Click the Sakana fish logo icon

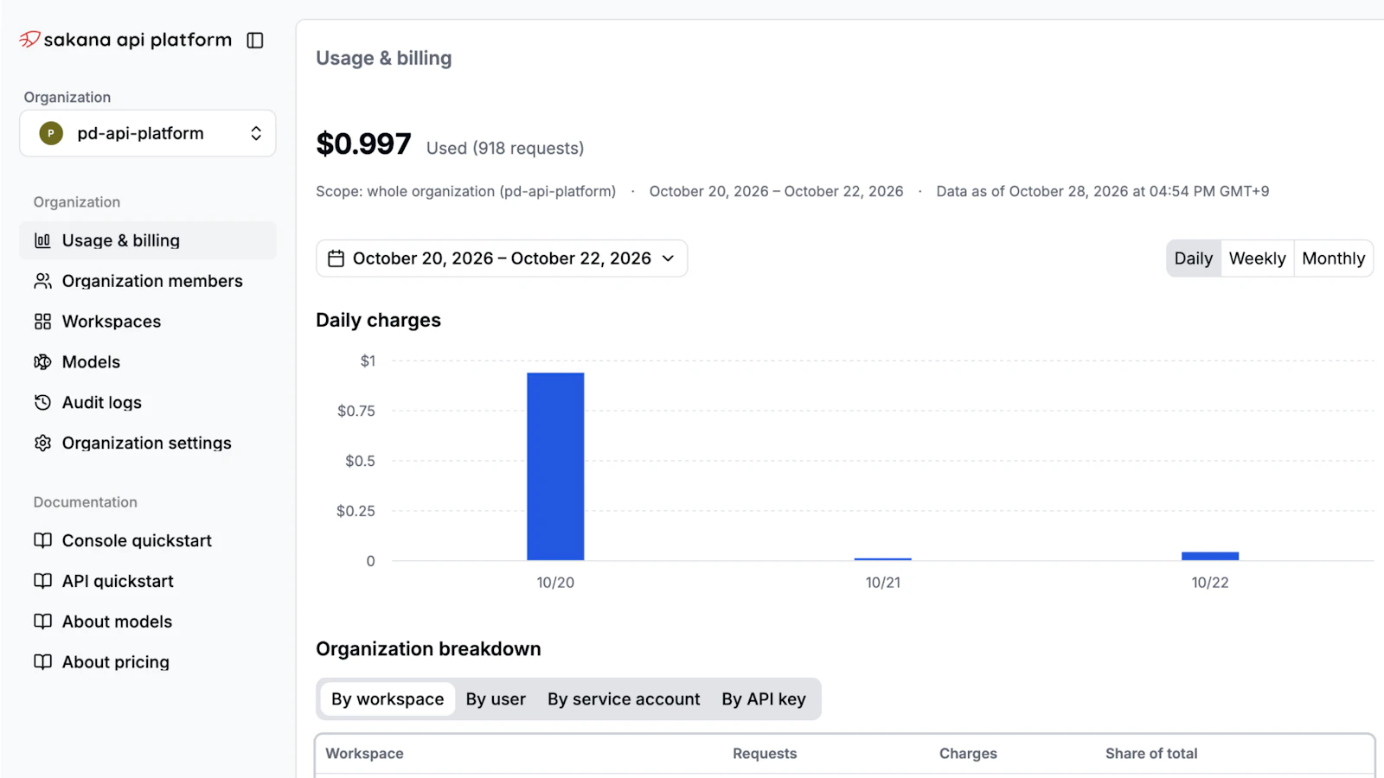coord(30,40)
